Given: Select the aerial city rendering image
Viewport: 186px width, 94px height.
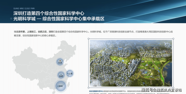Looking at the screenshot, I should 131,63.
